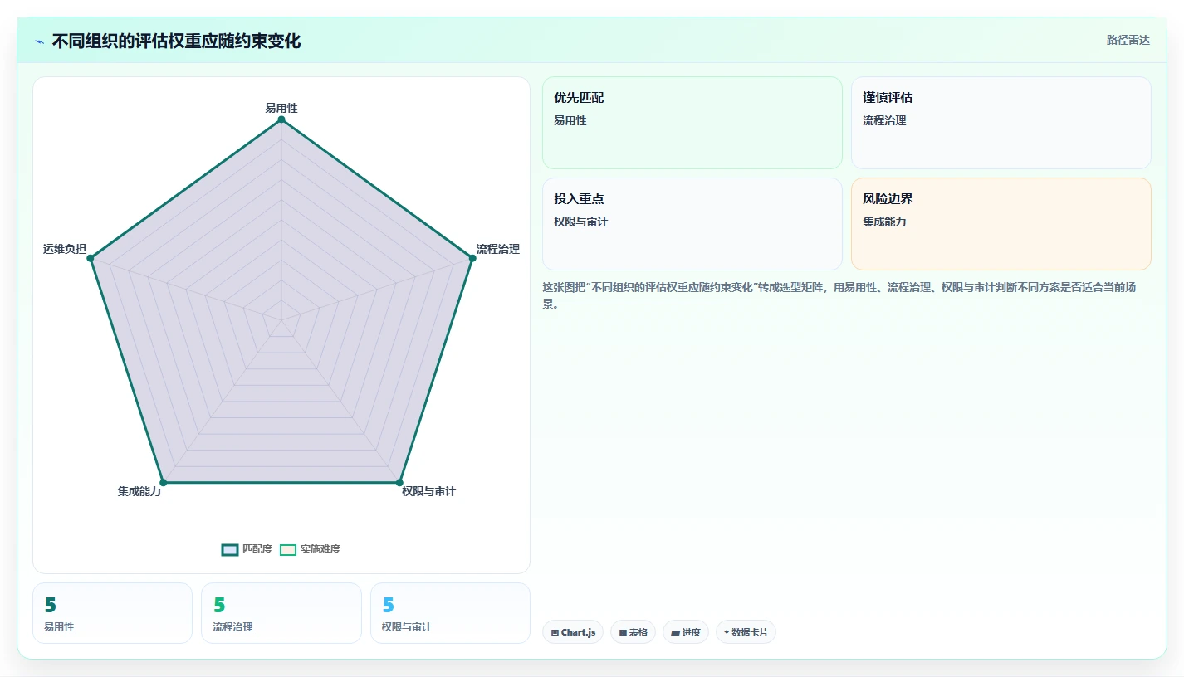
Task: Click the 流程治理 radar data point
Action: pos(472,258)
